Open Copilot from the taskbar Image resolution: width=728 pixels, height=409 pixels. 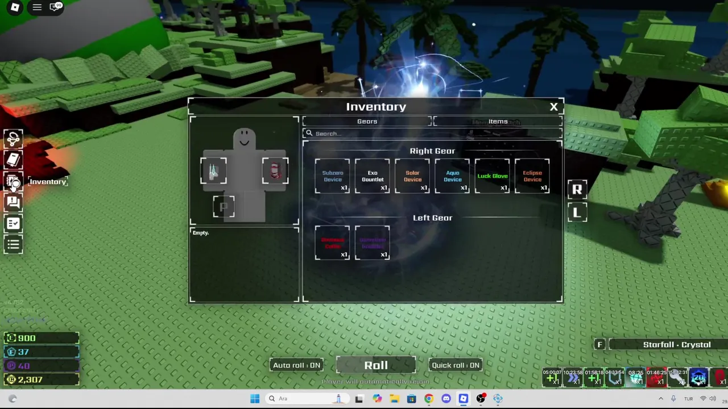pos(377,399)
